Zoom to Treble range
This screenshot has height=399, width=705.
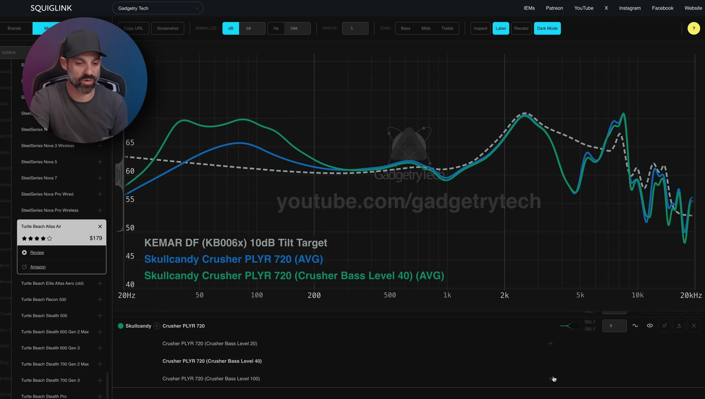447,28
